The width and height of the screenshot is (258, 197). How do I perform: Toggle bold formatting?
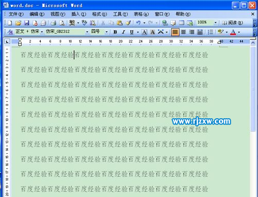point(115,32)
